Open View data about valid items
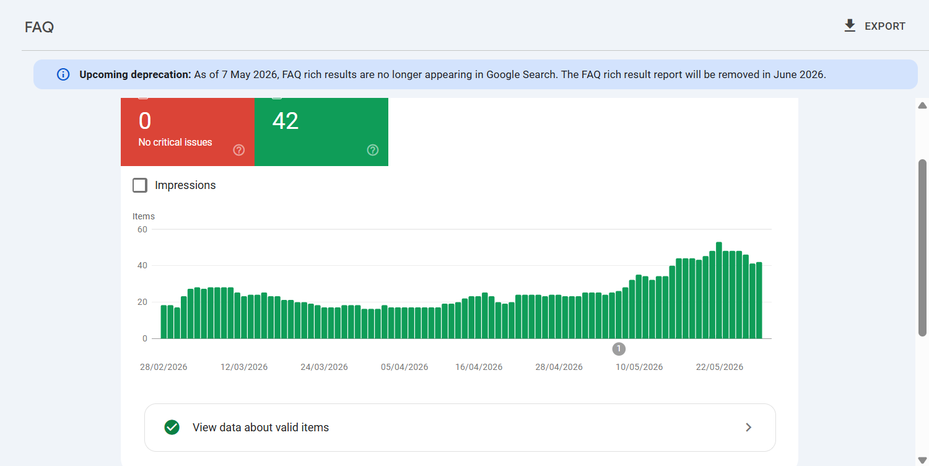This screenshot has width=929, height=466. pyautogui.click(x=460, y=428)
